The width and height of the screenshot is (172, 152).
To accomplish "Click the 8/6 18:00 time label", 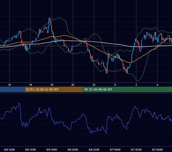I will coord(52,149).
